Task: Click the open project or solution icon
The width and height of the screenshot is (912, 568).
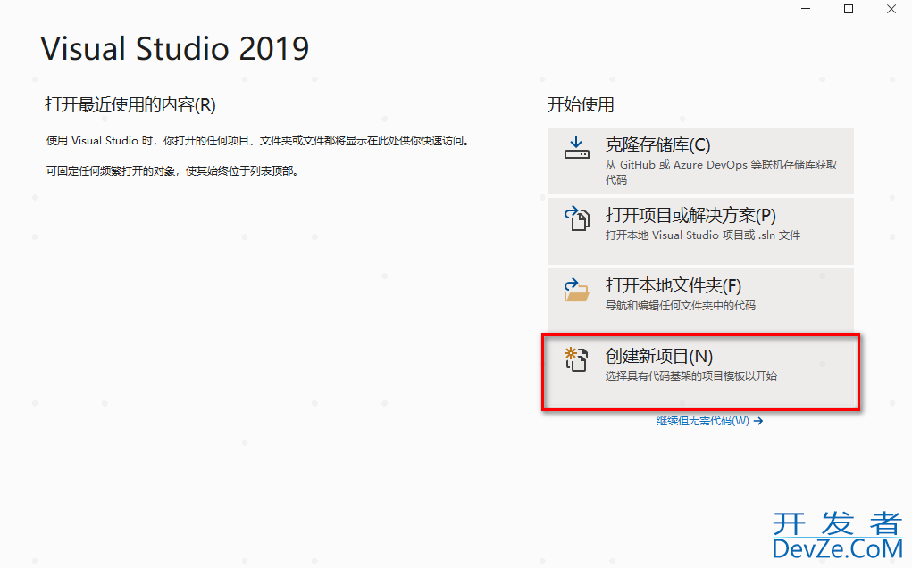Action: (x=577, y=218)
